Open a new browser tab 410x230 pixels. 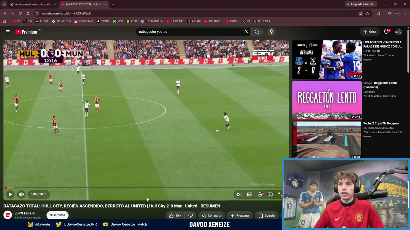point(113,4)
